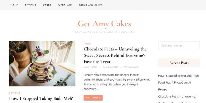Focus the 'Search & hit enter' field
The image size is (206, 103).
pyautogui.click(x=179, y=46)
